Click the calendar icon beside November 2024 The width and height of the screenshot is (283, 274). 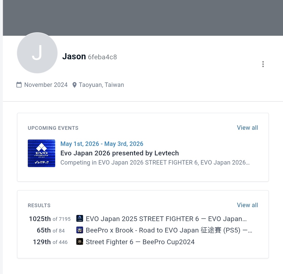(x=19, y=85)
